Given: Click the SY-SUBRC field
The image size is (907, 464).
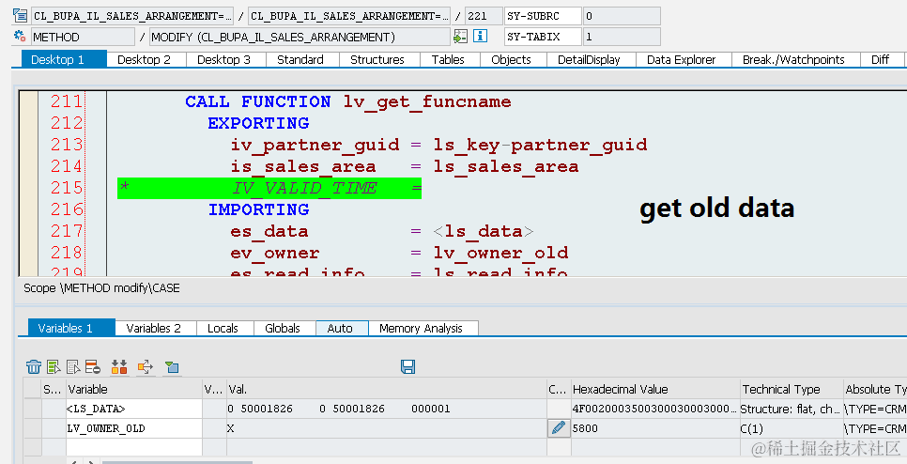Looking at the screenshot, I should click(543, 16).
